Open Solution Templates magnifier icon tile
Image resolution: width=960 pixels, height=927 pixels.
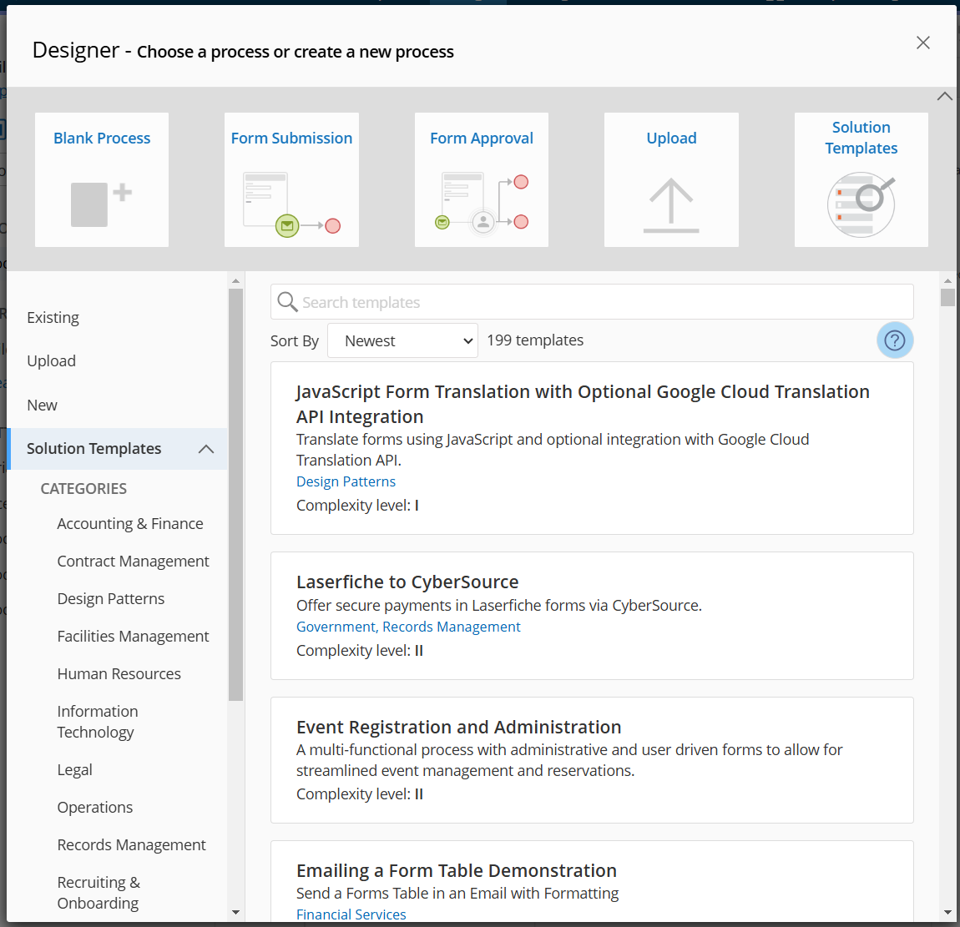pos(861,204)
